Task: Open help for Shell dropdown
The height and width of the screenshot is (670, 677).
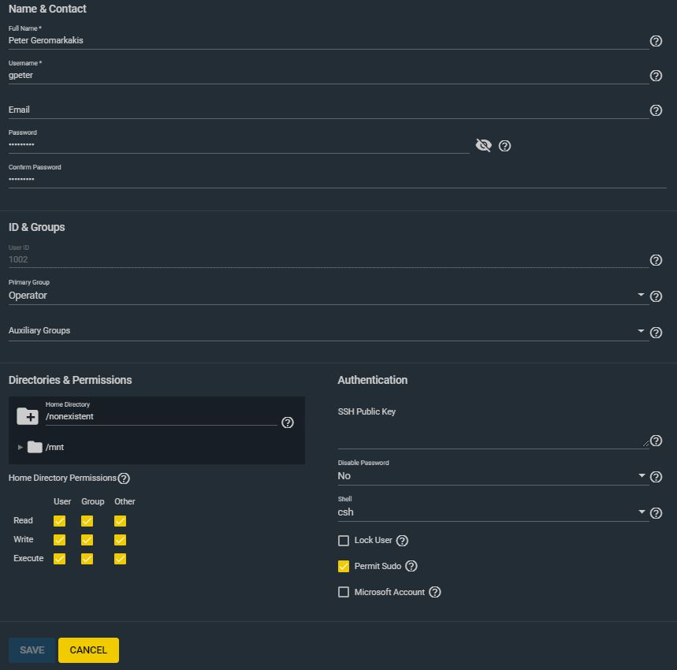Action: click(656, 513)
